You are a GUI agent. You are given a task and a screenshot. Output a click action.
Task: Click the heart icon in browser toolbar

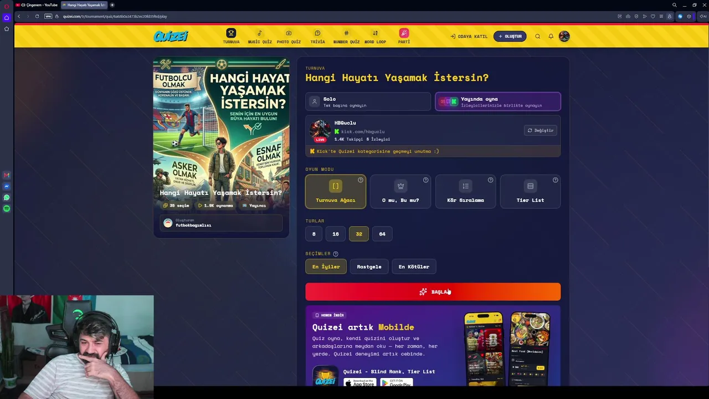pos(653,16)
